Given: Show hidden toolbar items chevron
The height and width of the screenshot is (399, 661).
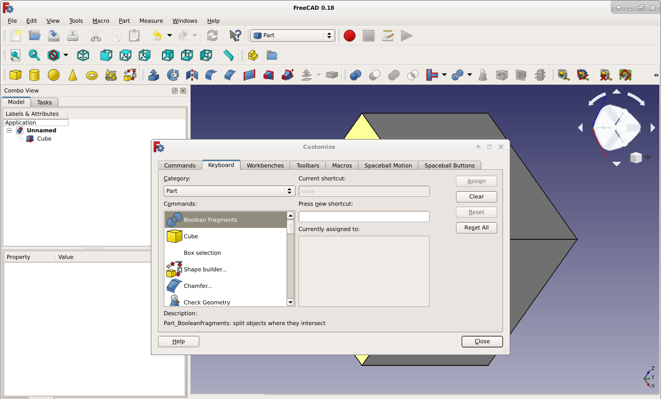Looking at the screenshot, I should (x=656, y=75).
